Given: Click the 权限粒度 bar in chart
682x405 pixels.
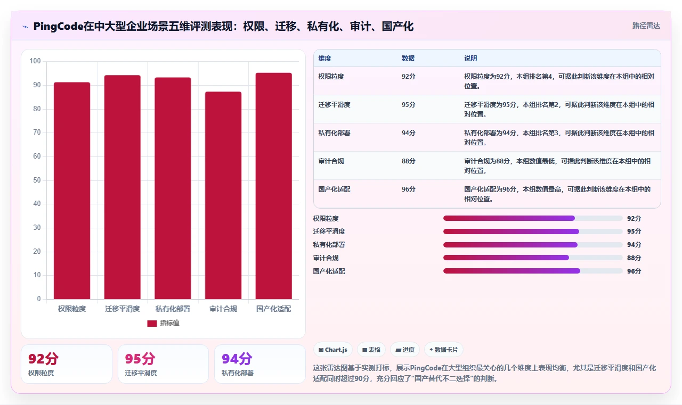Looking at the screenshot, I should point(72,191).
